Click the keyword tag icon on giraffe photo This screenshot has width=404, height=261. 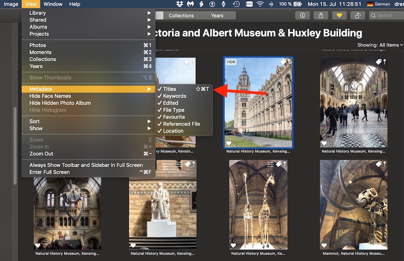point(278,164)
